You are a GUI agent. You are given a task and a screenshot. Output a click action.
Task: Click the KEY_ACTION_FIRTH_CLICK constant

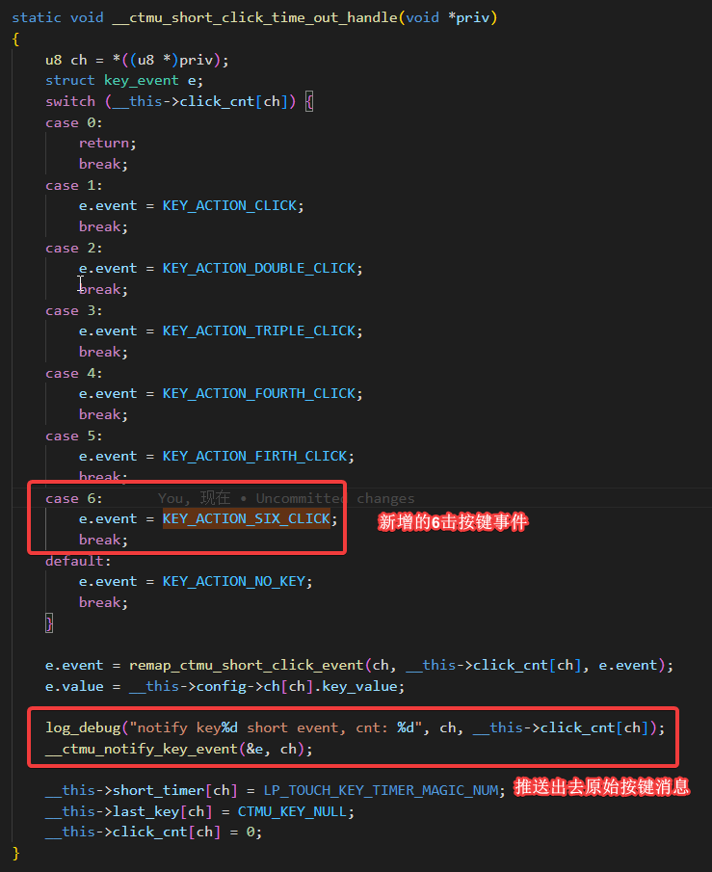pyautogui.click(x=254, y=456)
